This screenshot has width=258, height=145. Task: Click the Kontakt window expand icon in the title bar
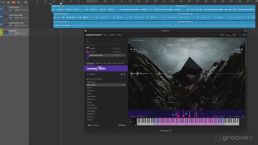245,31
